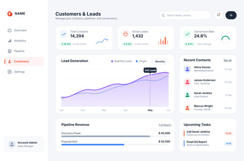Click the 14,204 contacts value
The height and width of the screenshot is (161, 244).
click(77, 36)
